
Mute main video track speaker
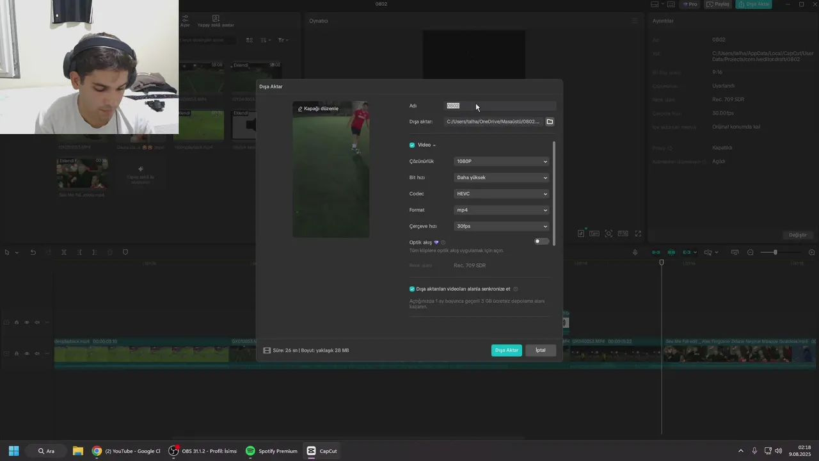click(x=37, y=353)
